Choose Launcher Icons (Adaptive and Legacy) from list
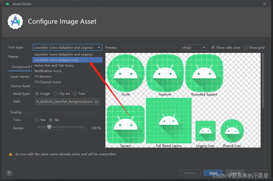 coord(67,54)
